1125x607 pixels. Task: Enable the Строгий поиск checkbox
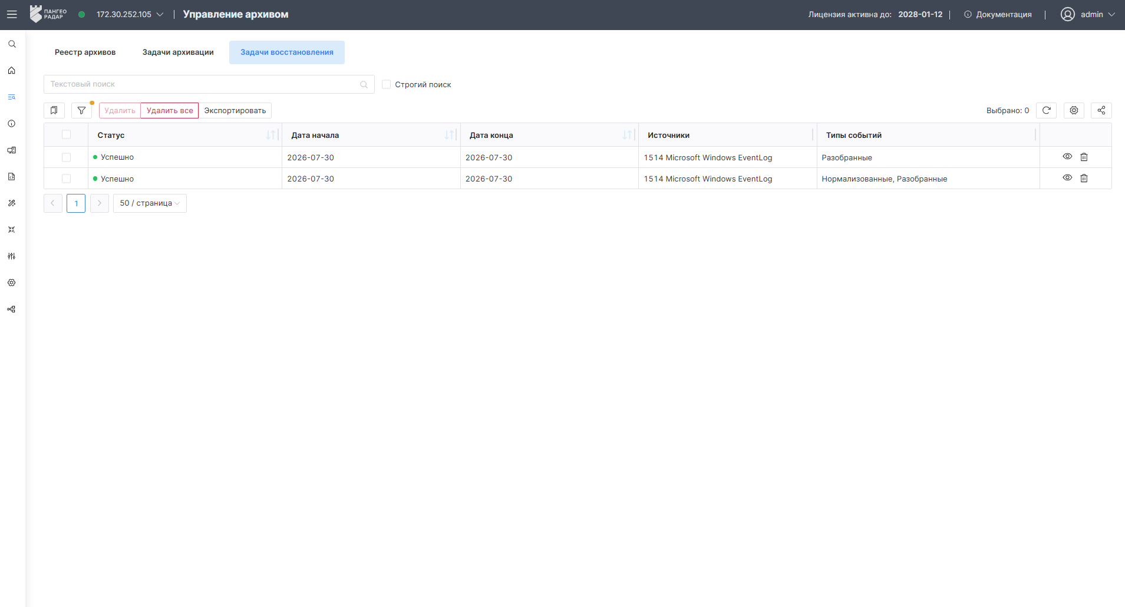387,84
